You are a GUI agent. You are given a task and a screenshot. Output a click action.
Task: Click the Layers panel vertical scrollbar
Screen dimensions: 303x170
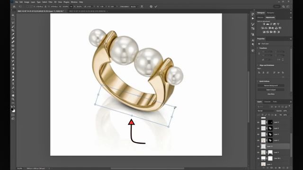291,144
